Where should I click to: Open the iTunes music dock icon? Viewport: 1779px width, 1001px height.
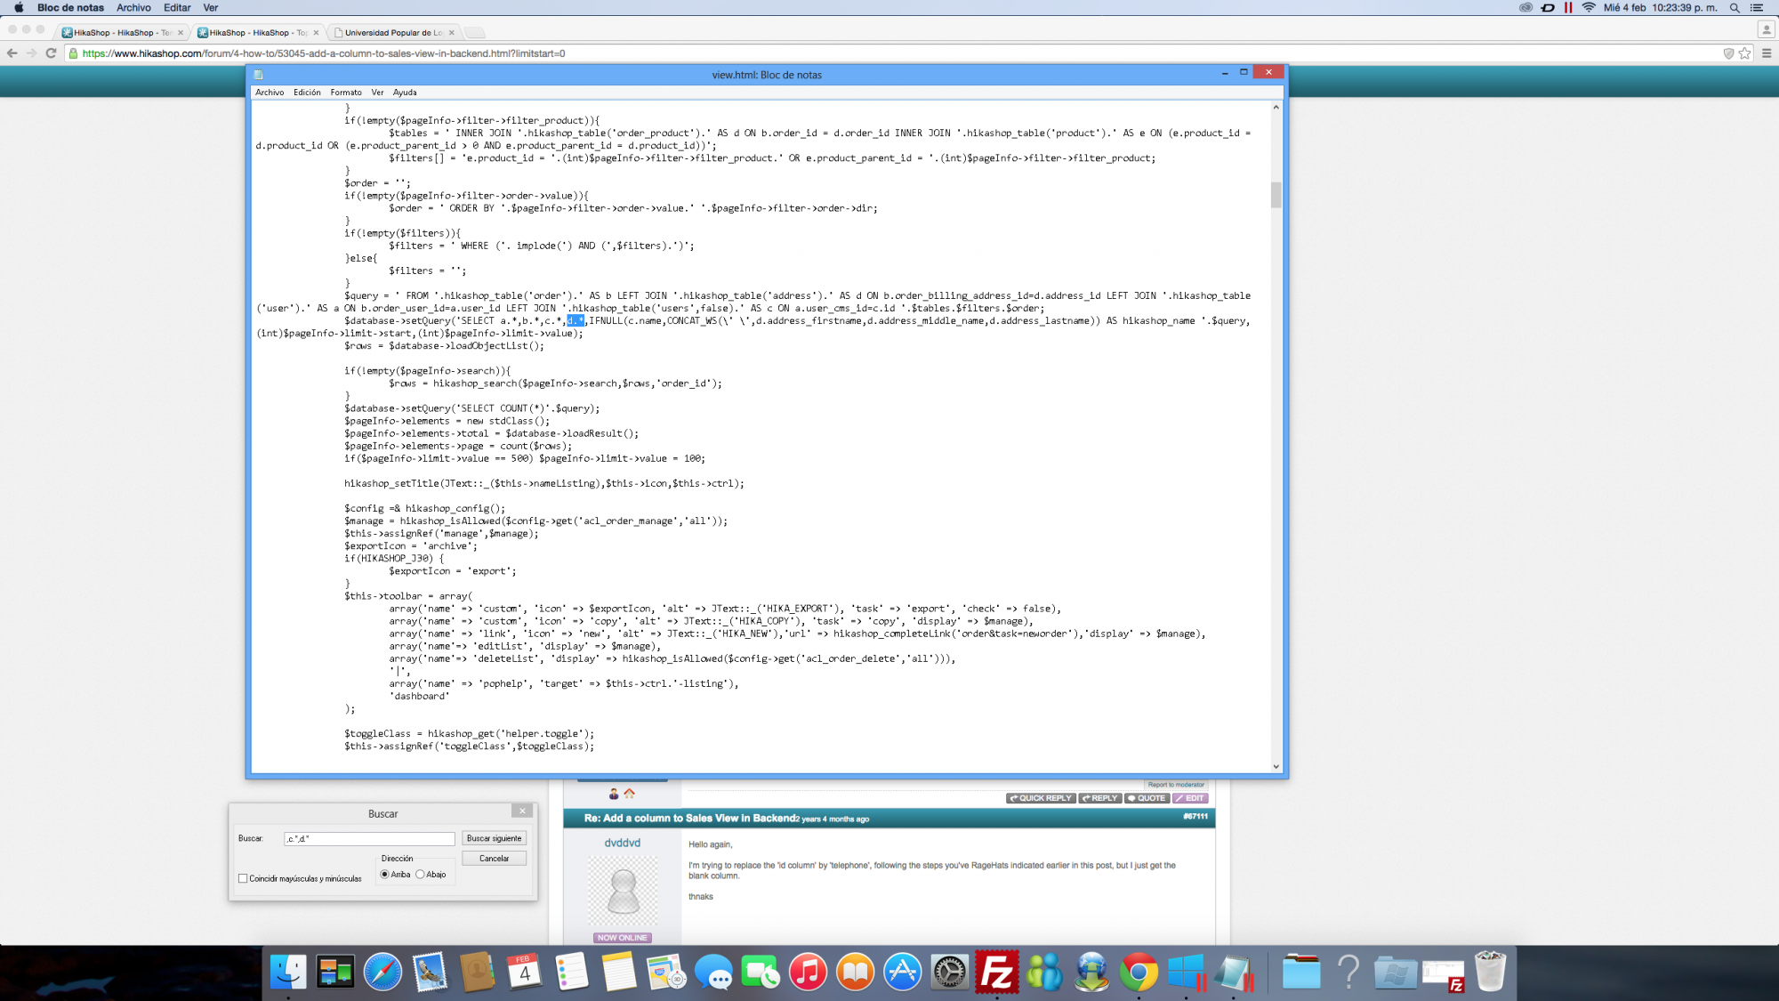(x=808, y=972)
